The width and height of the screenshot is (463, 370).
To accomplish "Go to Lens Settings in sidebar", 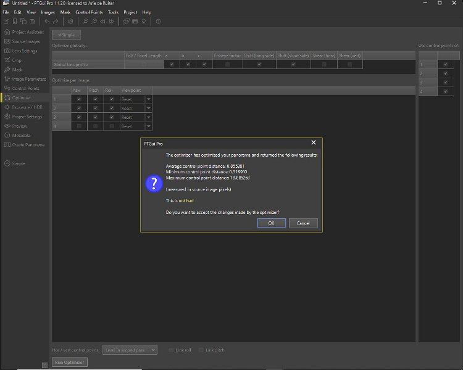I will (x=25, y=51).
